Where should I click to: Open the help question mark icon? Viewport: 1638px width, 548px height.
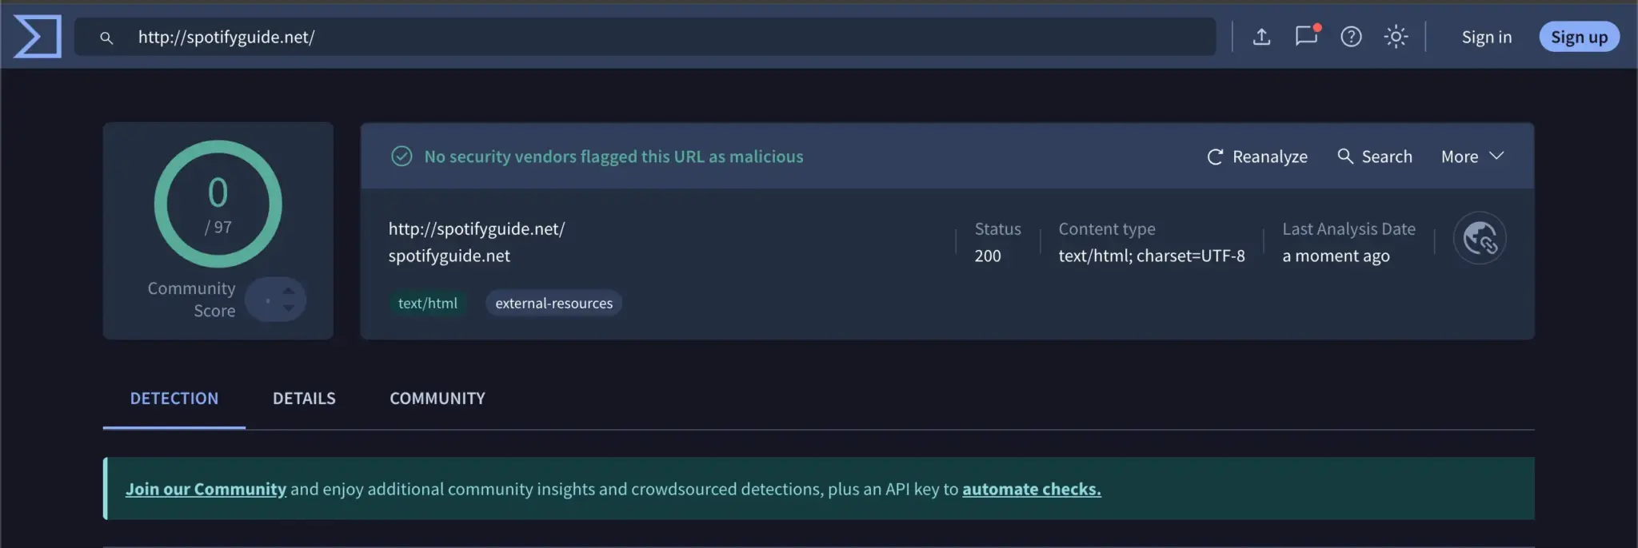tap(1351, 37)
